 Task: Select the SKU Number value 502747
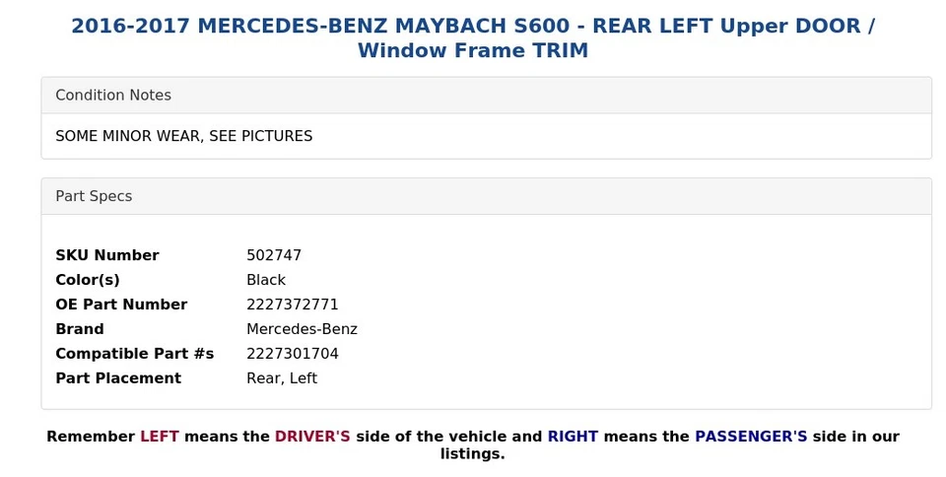(274, 255)
